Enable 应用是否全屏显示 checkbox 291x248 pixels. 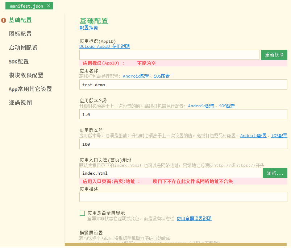(x=82, y=213)
